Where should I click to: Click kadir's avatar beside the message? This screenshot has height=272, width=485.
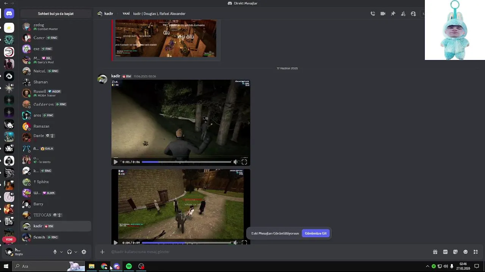click(x=102, y=79)
